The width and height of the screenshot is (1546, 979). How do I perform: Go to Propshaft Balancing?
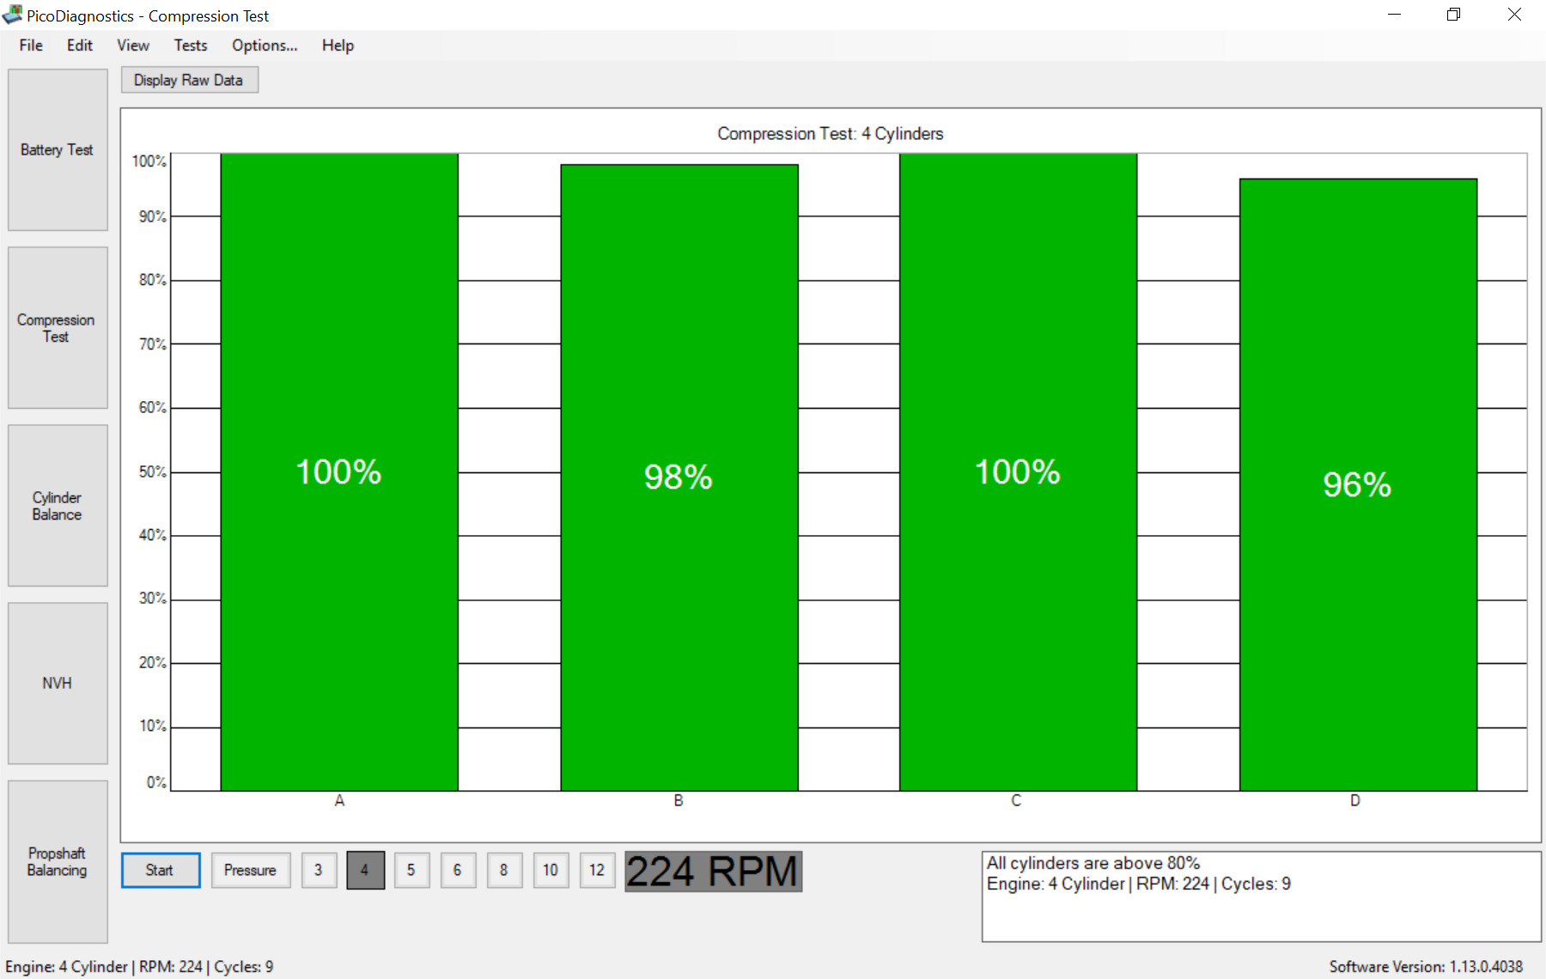pos(58,861)
